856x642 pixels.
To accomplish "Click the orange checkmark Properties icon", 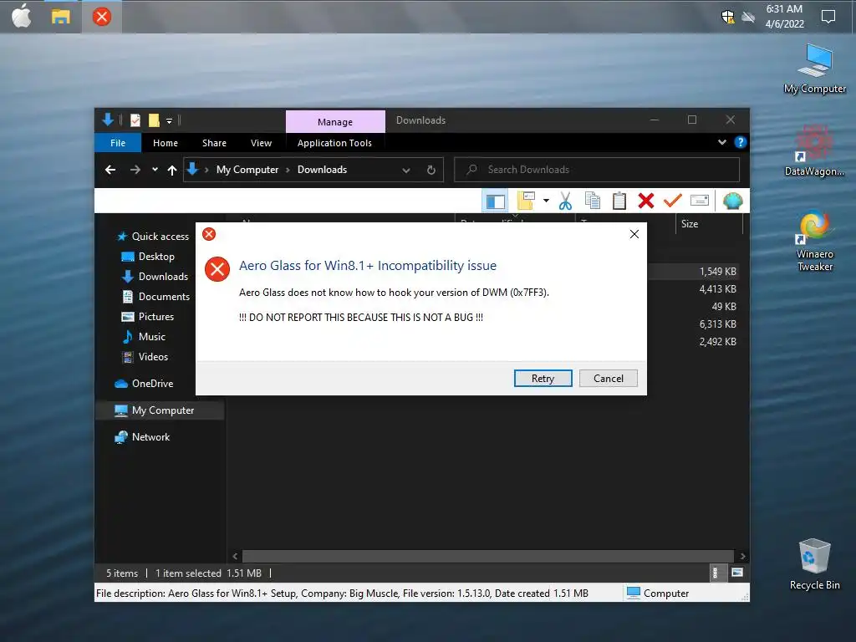I will tap(673, 201).
